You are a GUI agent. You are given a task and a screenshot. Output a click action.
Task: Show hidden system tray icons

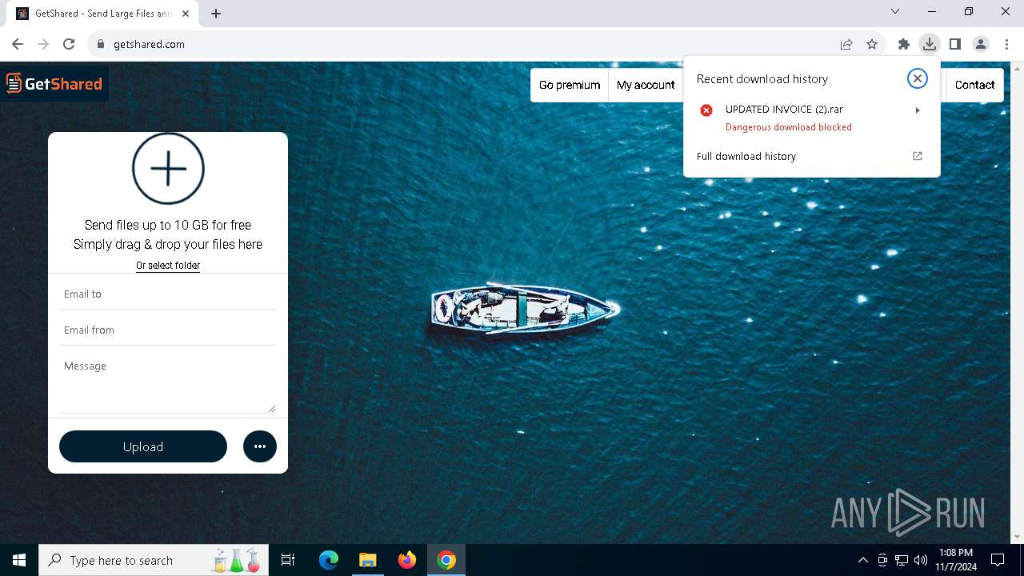[863, 560]
